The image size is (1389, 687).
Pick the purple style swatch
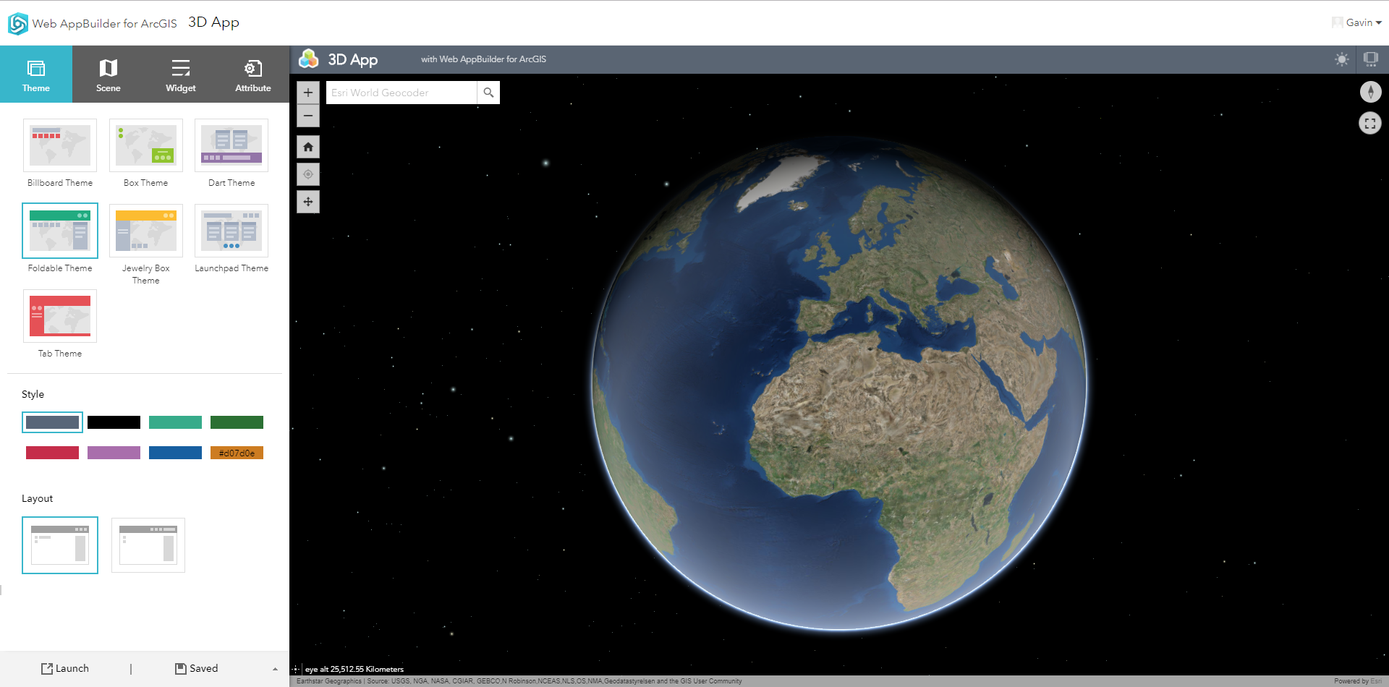tap(114, 453)
